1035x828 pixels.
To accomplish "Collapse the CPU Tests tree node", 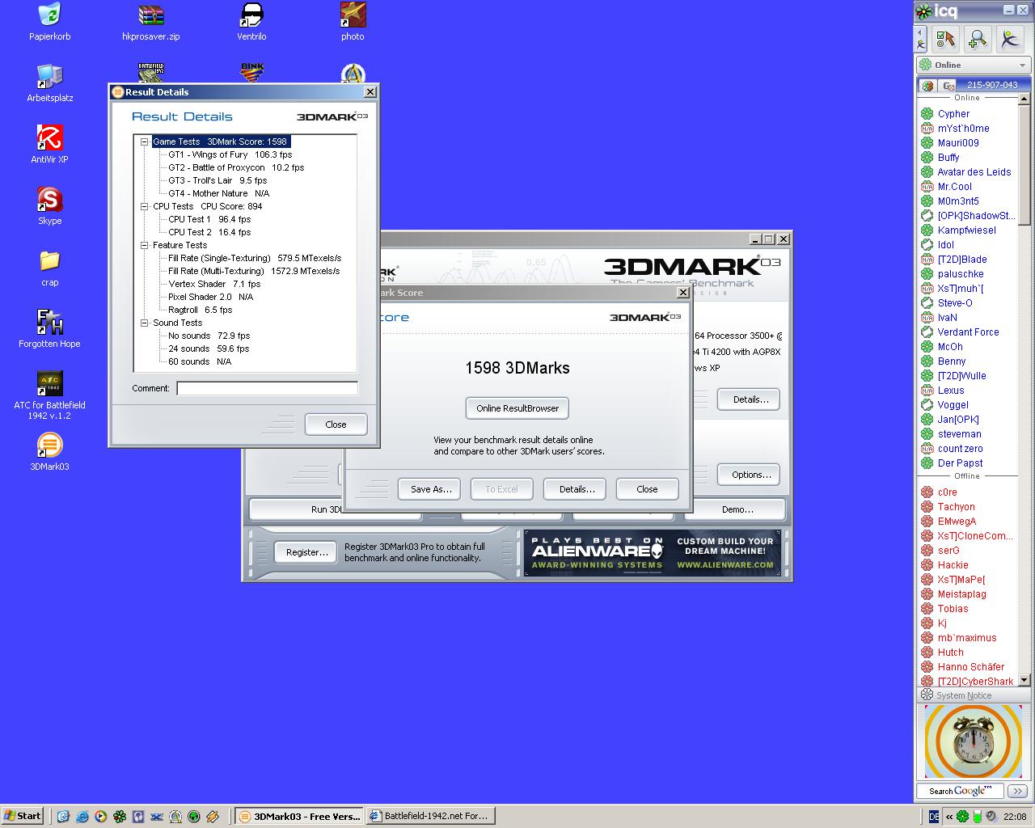I will coord(144,206).
